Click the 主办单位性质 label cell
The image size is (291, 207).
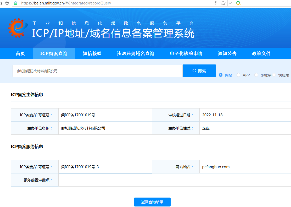[x=176, y=128]
